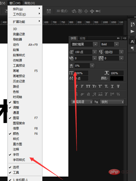Click the 3D rotate object icon
This screenshot has width=136, height=181.
click(74, 11)
